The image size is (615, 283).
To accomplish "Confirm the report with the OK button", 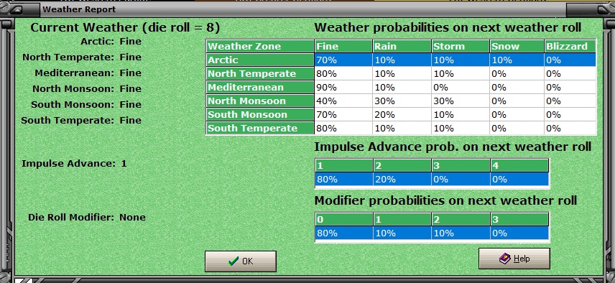I will click(241, 261).
